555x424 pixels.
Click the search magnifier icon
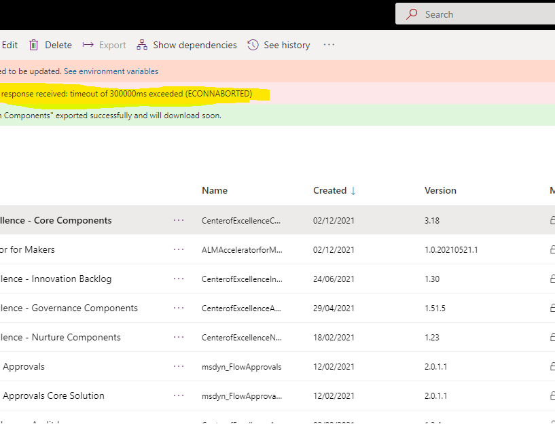coord(412,14)
